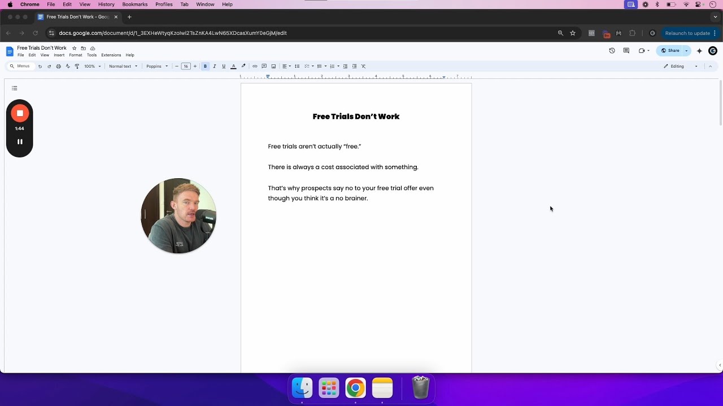Open the document outline icon
The width and height of the screenshot is (723, 406).
[15, 88]
